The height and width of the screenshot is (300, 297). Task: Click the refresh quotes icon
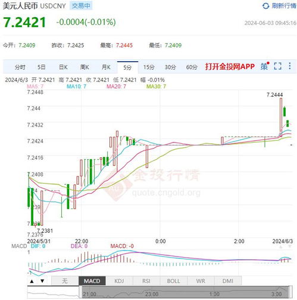(265, 6)
